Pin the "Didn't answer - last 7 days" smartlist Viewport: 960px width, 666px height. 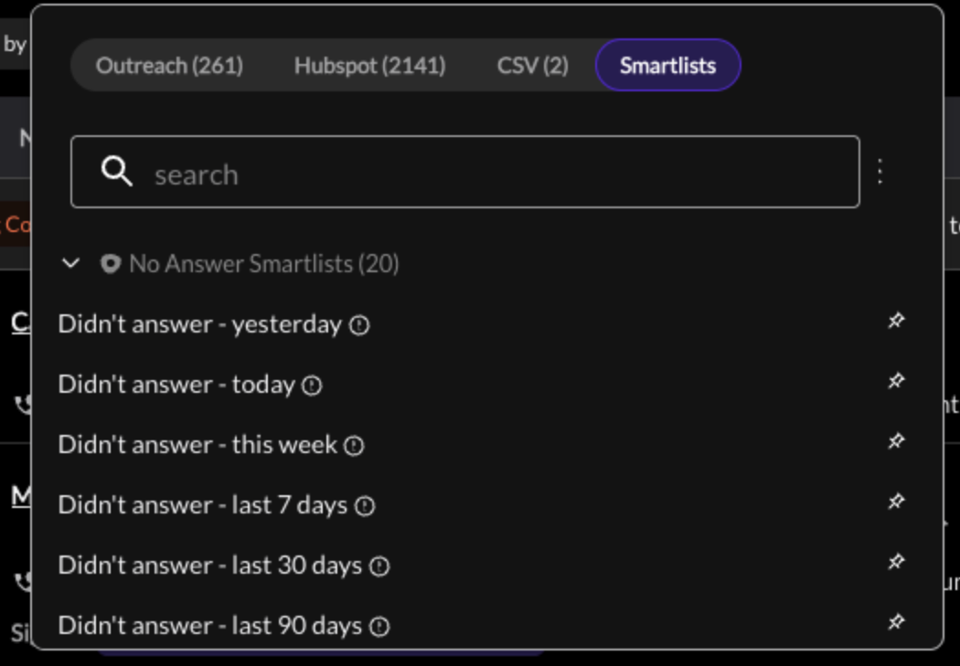(x=896, y=502)
